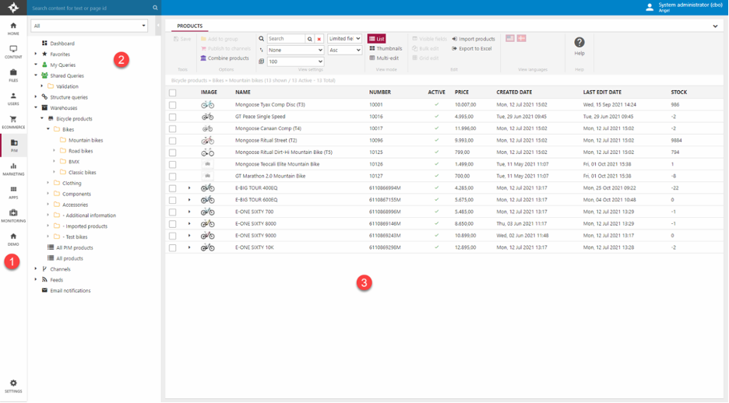Tick the select-all checkbox in table header
729x403 pixels.
pos(172,93)
